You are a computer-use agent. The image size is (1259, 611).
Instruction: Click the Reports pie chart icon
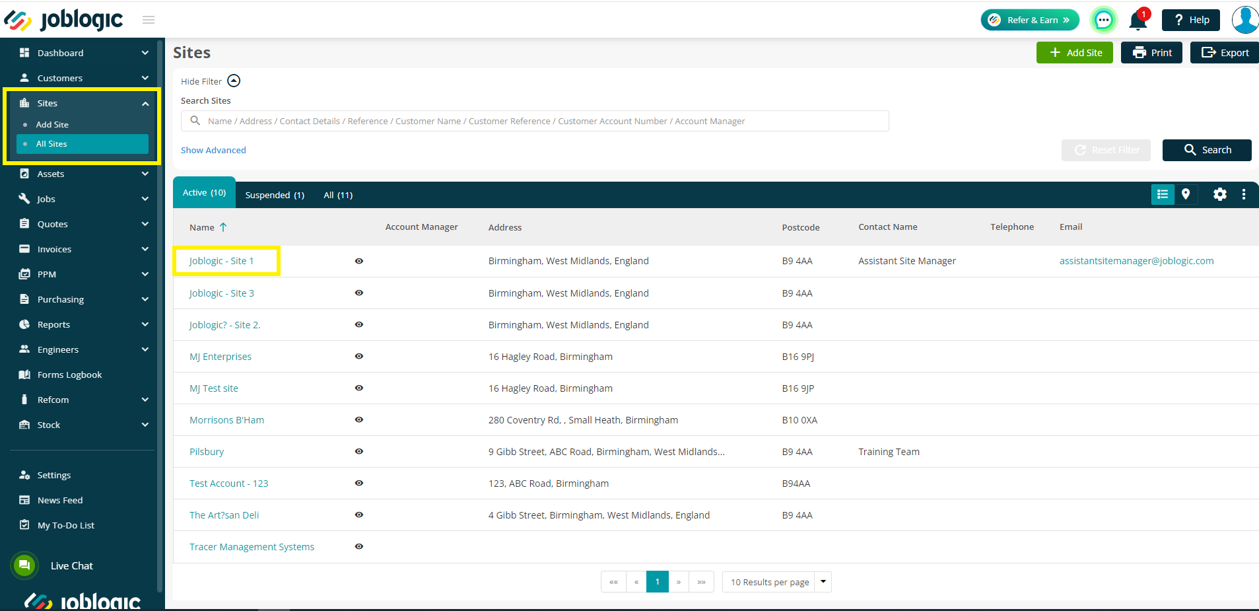point(24,324)
